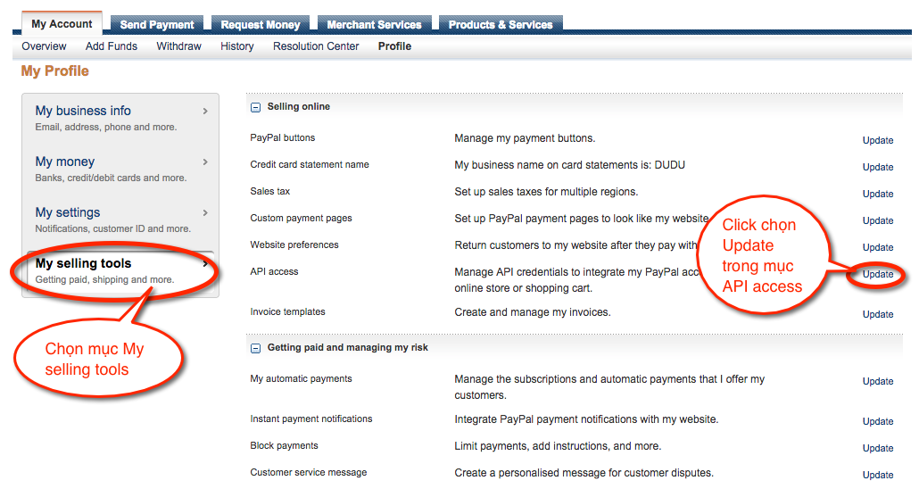Click 'Block payments' row label
Screen dimensions: 919x489
(285, 445)
